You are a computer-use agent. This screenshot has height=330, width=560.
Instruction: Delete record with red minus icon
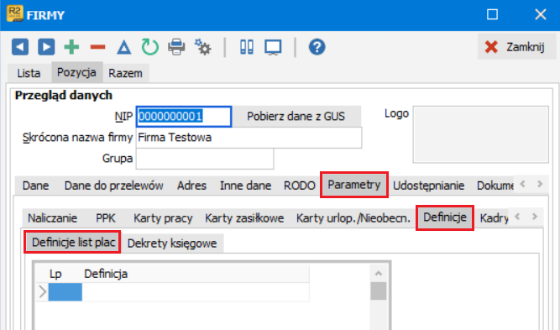click(x=97, y=47)
